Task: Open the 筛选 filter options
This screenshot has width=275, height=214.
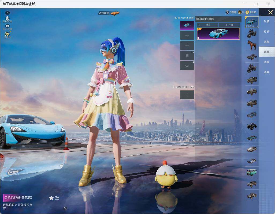Action: (229, 25)
